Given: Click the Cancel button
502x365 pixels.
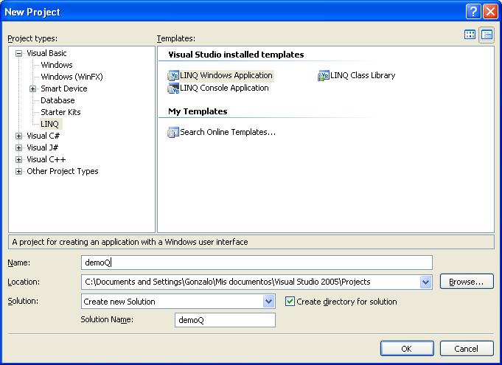Looking at the screenshot, I should coord(467,348).
